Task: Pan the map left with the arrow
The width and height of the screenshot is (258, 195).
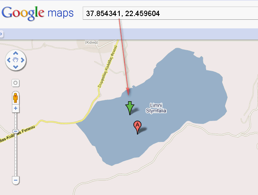Action: coord(9,60)
